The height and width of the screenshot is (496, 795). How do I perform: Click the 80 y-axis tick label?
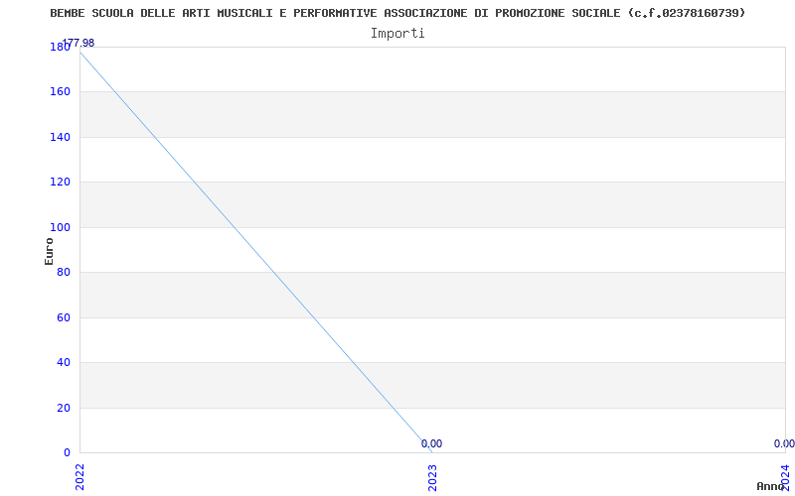coord(64,272)
